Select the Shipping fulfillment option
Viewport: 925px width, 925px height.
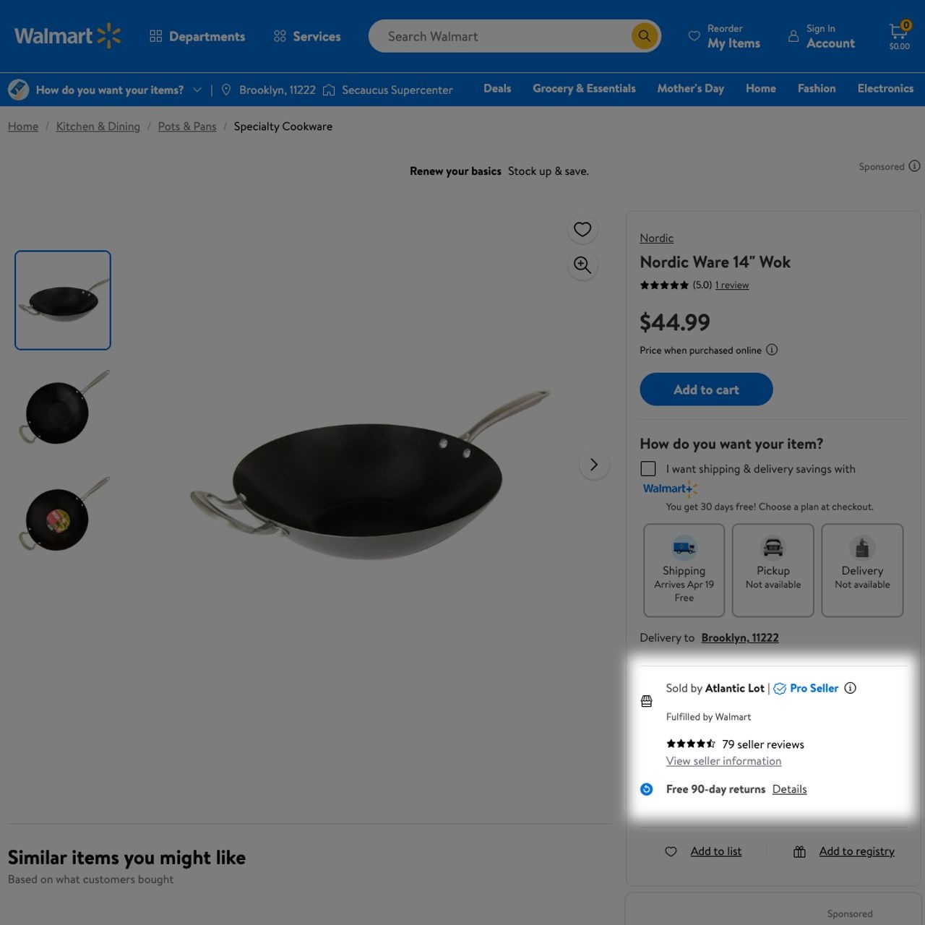pyautogui.click(x=684, y=570)
